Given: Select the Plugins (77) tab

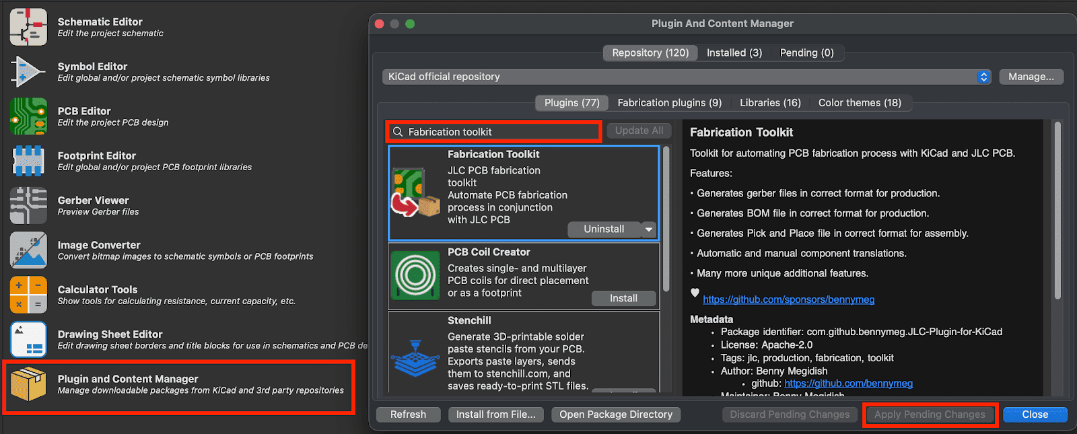Looking at the screenshot, I should pos(571,103).
